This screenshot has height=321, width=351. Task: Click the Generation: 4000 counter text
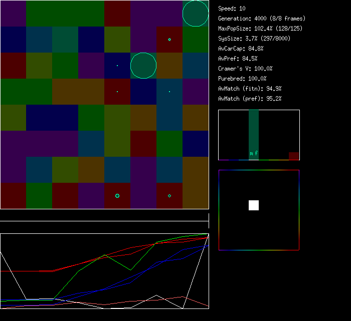[262, 19]
